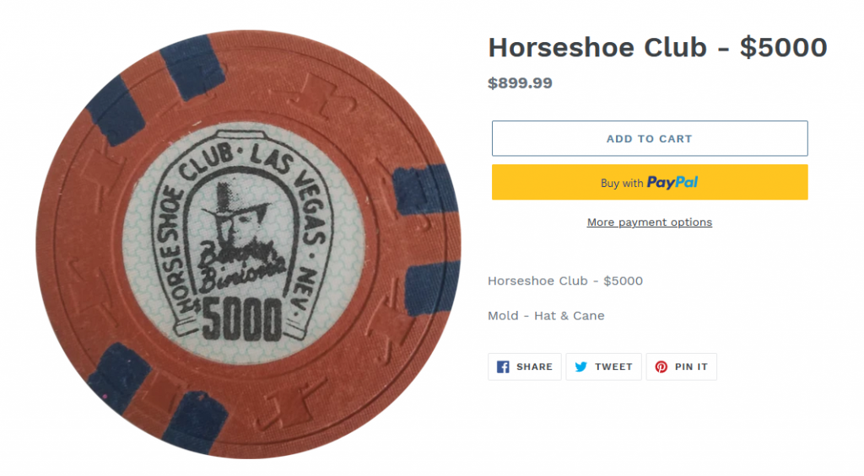The width and height of the screenshot is (864, 476).
Task: Click the Horseshoe Club - $5000 product heading
Action: (x=657, y=48)
